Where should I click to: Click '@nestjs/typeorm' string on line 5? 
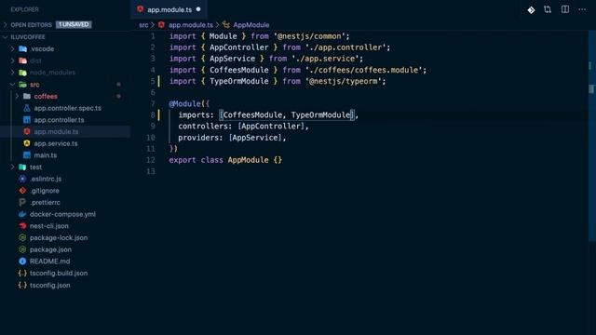click(344, 81)
